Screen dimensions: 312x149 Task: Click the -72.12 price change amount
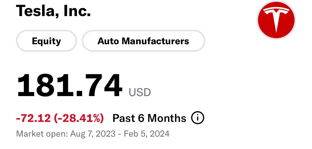click(x=33, y=118)
